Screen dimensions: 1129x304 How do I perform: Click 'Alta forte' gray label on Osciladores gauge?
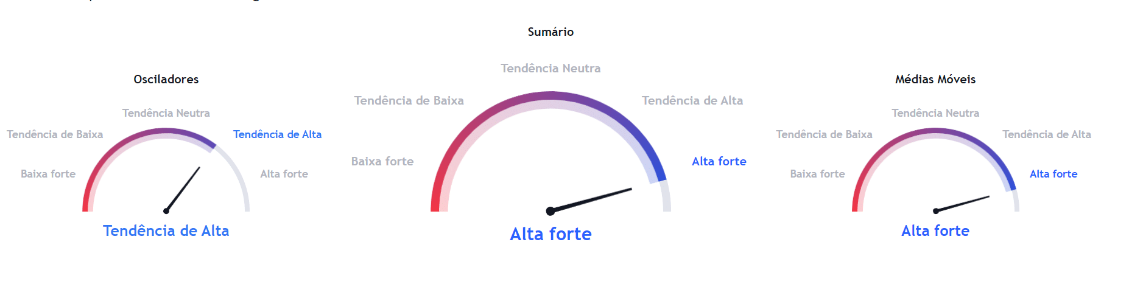pos(284,174)
